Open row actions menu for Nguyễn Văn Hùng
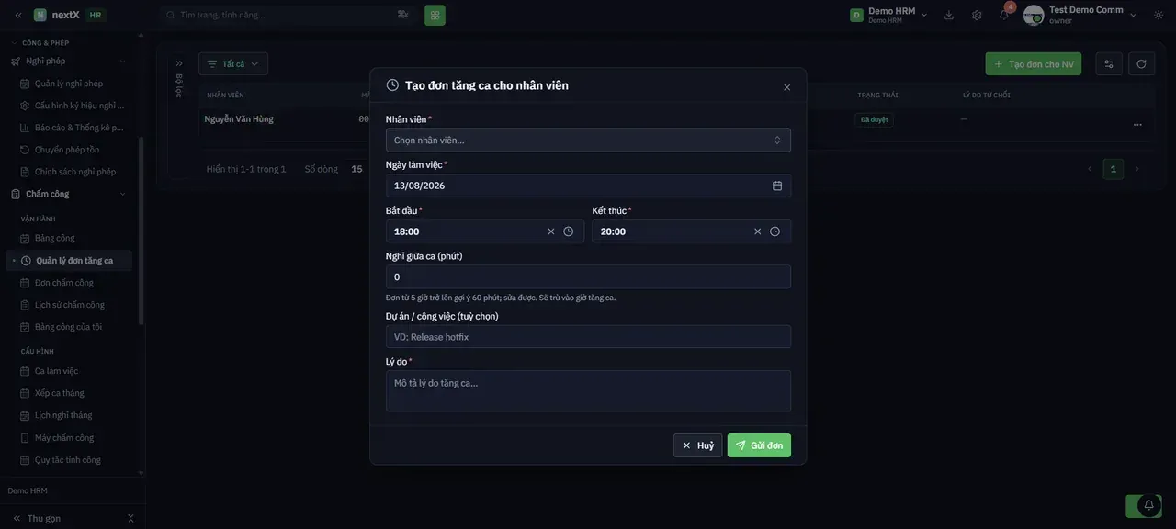This screenshot has height=529, width=1176. coord(1137,125)
